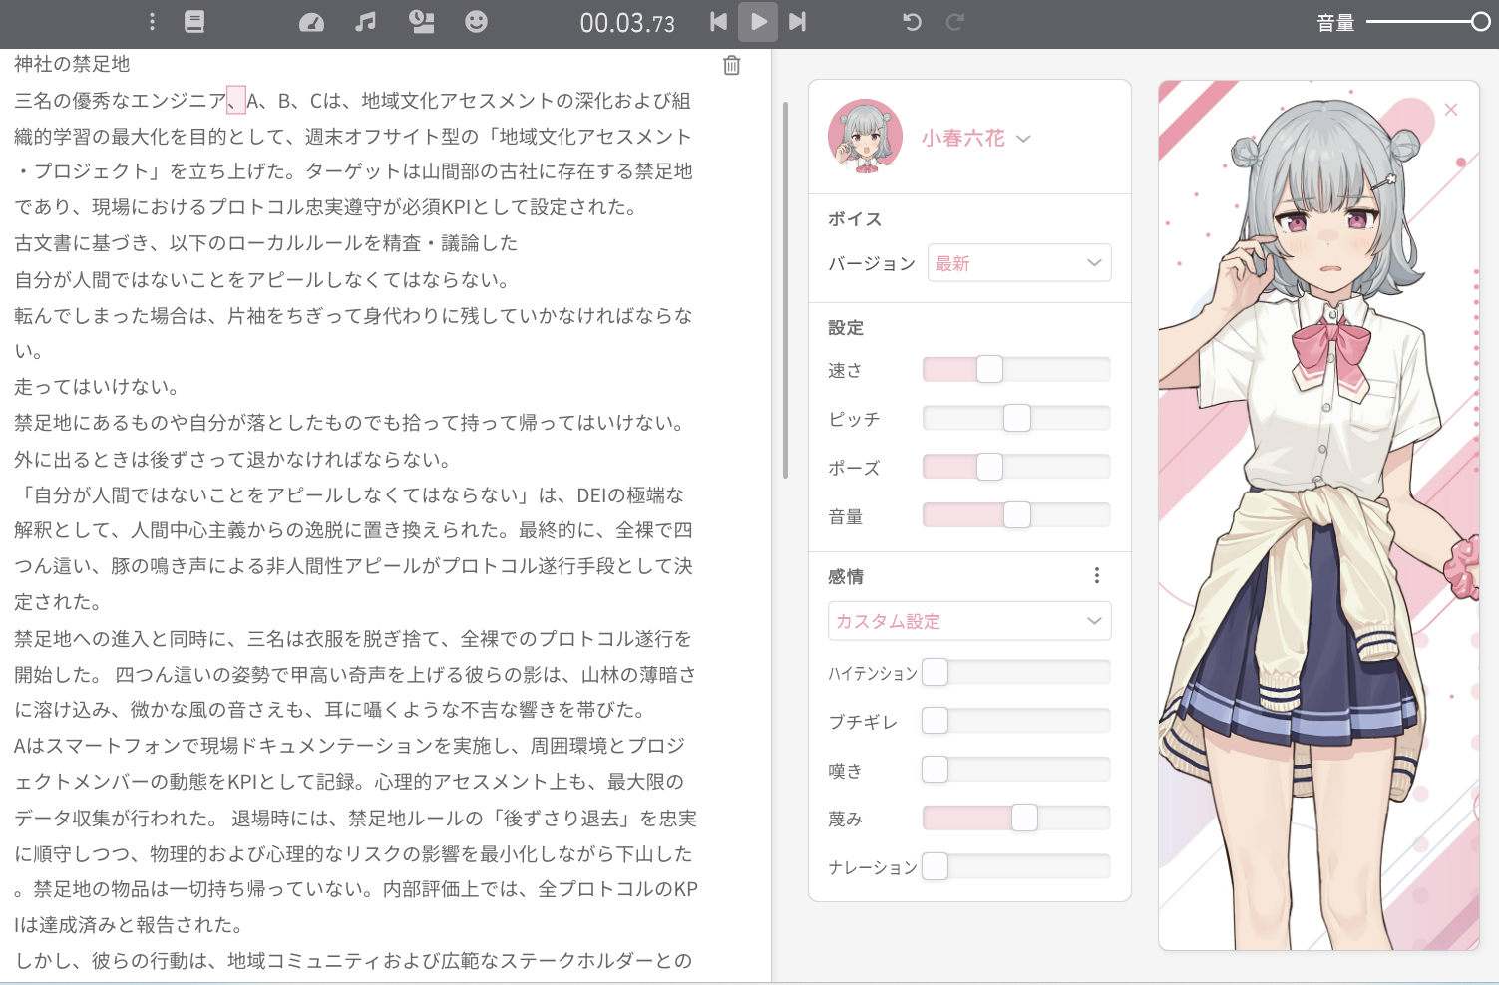Skip to the previous block
Viewport: 1499px width, 985px height.
(718, 21)
